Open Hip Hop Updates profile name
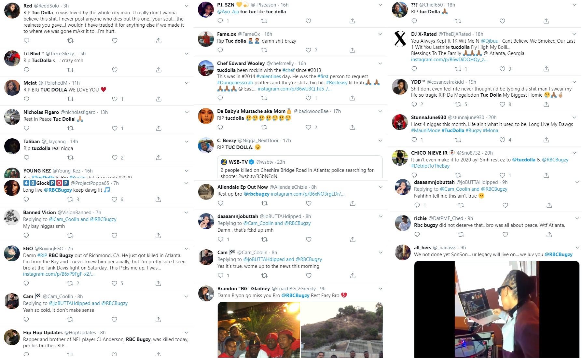Screen dimensions: 582x358 click(x=43, y=333)
